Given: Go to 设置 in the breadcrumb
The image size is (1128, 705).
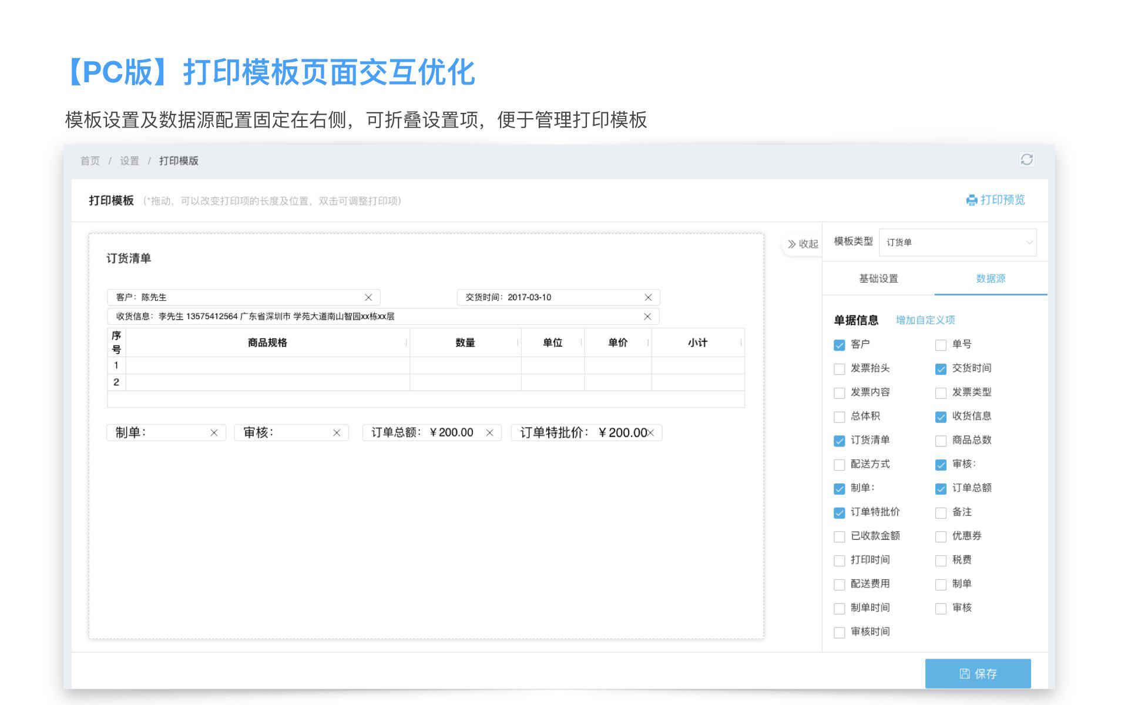Looking at the screenshot, I should (x=129, y=161).
